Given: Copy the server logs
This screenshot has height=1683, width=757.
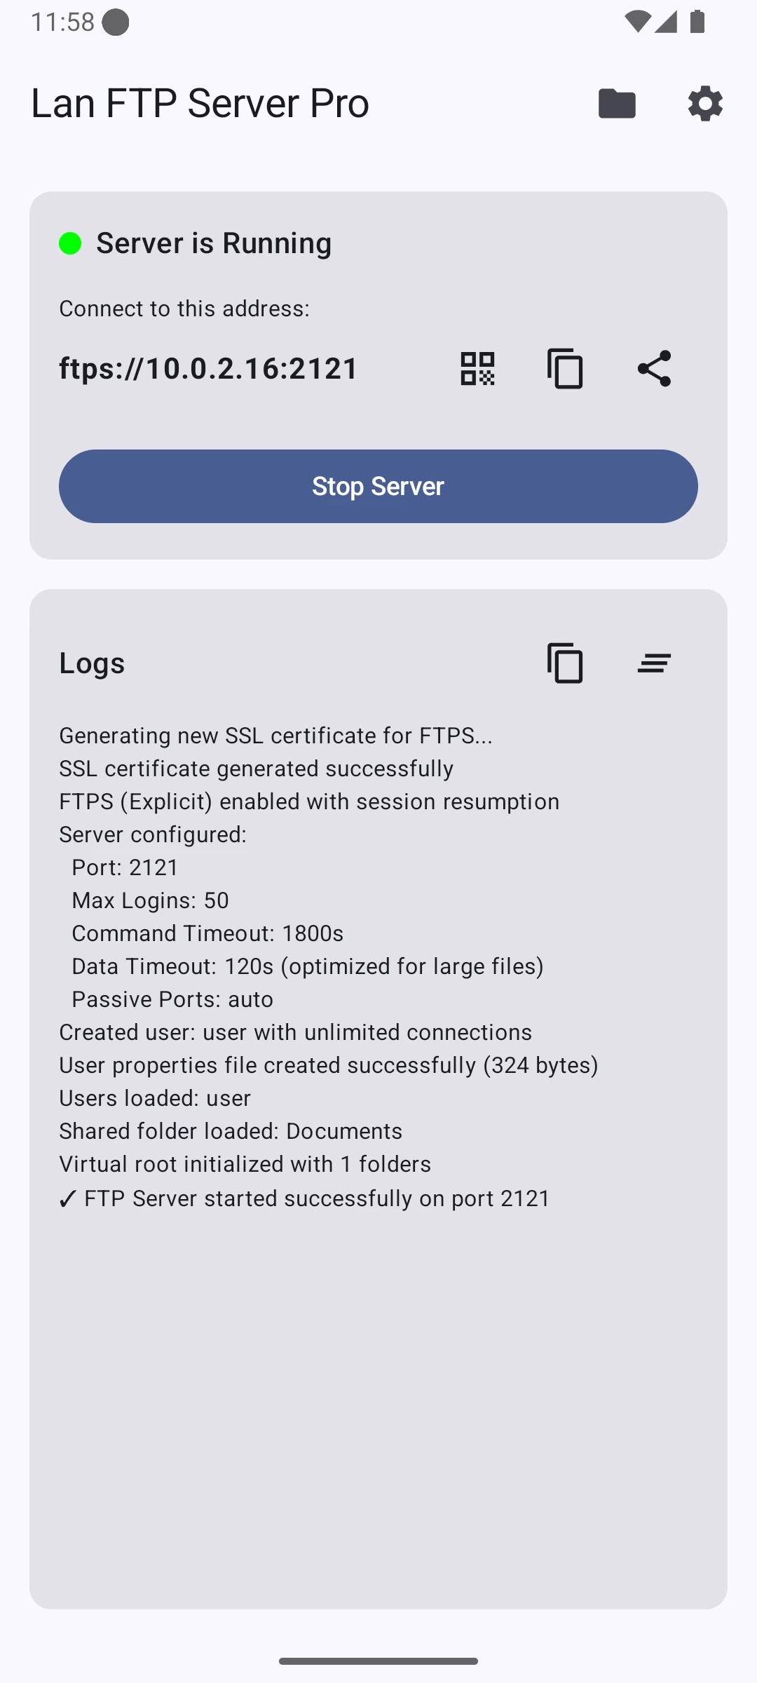Looking at the screenshot, I should coord(565,663).
